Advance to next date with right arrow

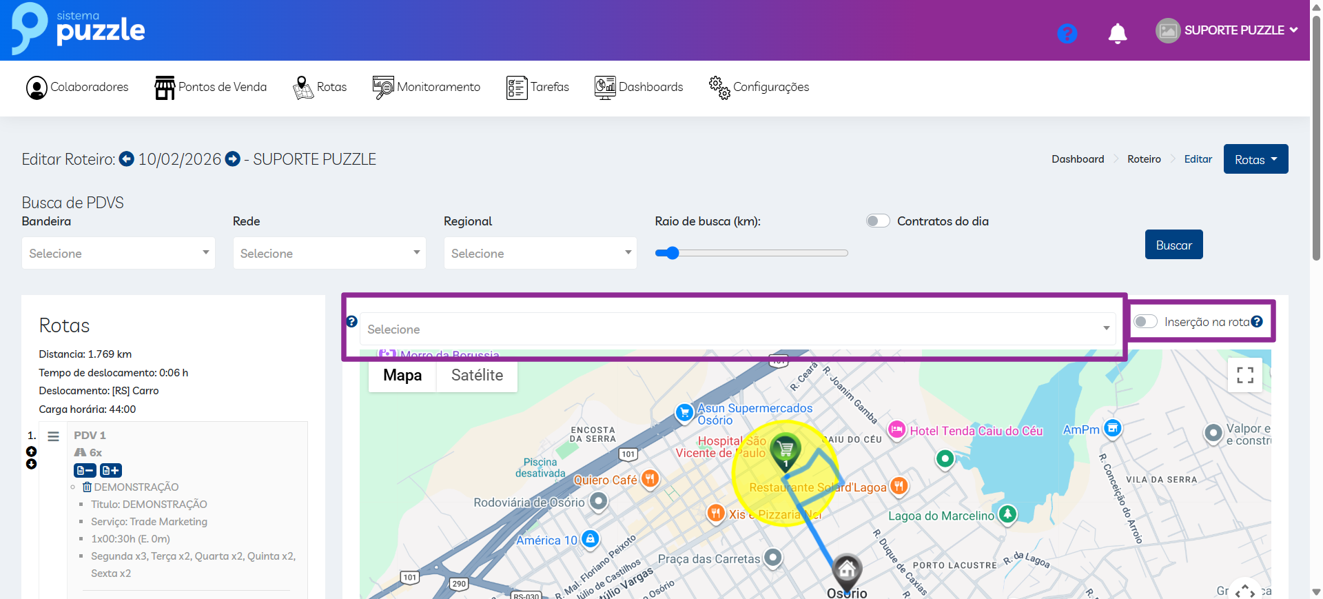click(233, 159)
